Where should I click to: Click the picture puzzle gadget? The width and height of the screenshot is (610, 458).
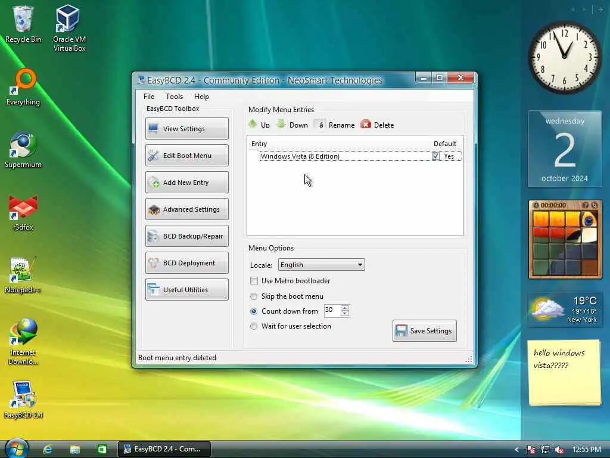565,239
